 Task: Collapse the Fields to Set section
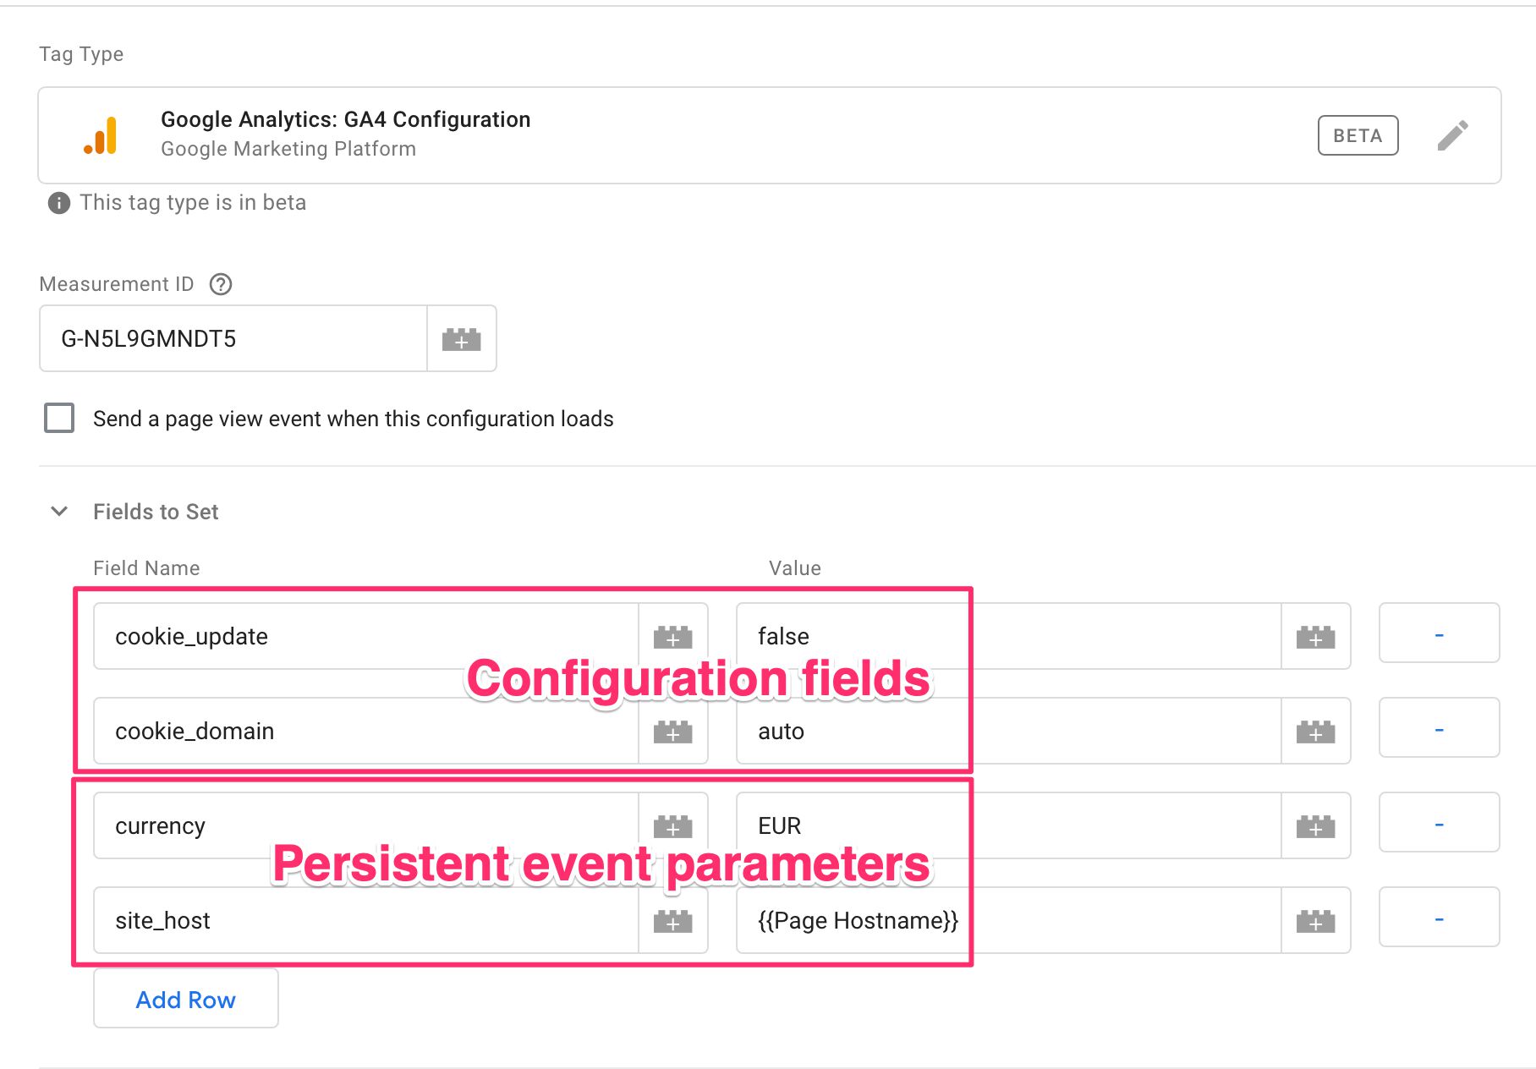coord(59,512)
